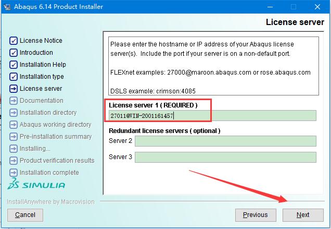Click the Introduction step label

tap(36, 53)
